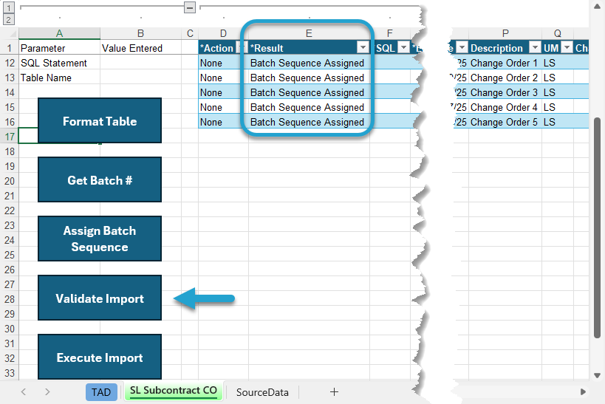The image size is (605, 404).
Task: Open the *Result column filter dropdown
Action: click(x=363, y=47)
